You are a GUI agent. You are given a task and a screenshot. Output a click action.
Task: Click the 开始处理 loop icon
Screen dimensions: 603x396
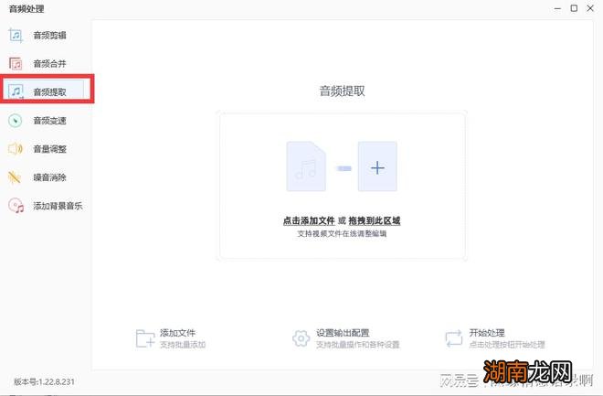(454, 338)
